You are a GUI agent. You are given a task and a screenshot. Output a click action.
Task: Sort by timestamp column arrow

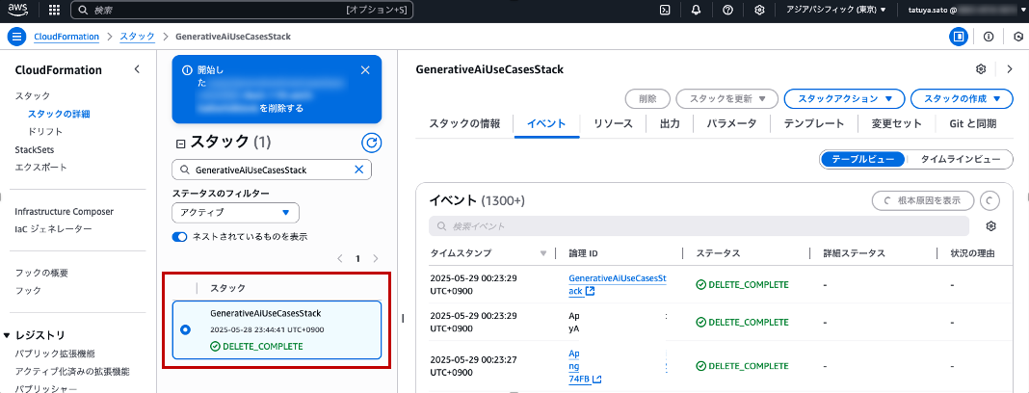[x=542, y=254]
